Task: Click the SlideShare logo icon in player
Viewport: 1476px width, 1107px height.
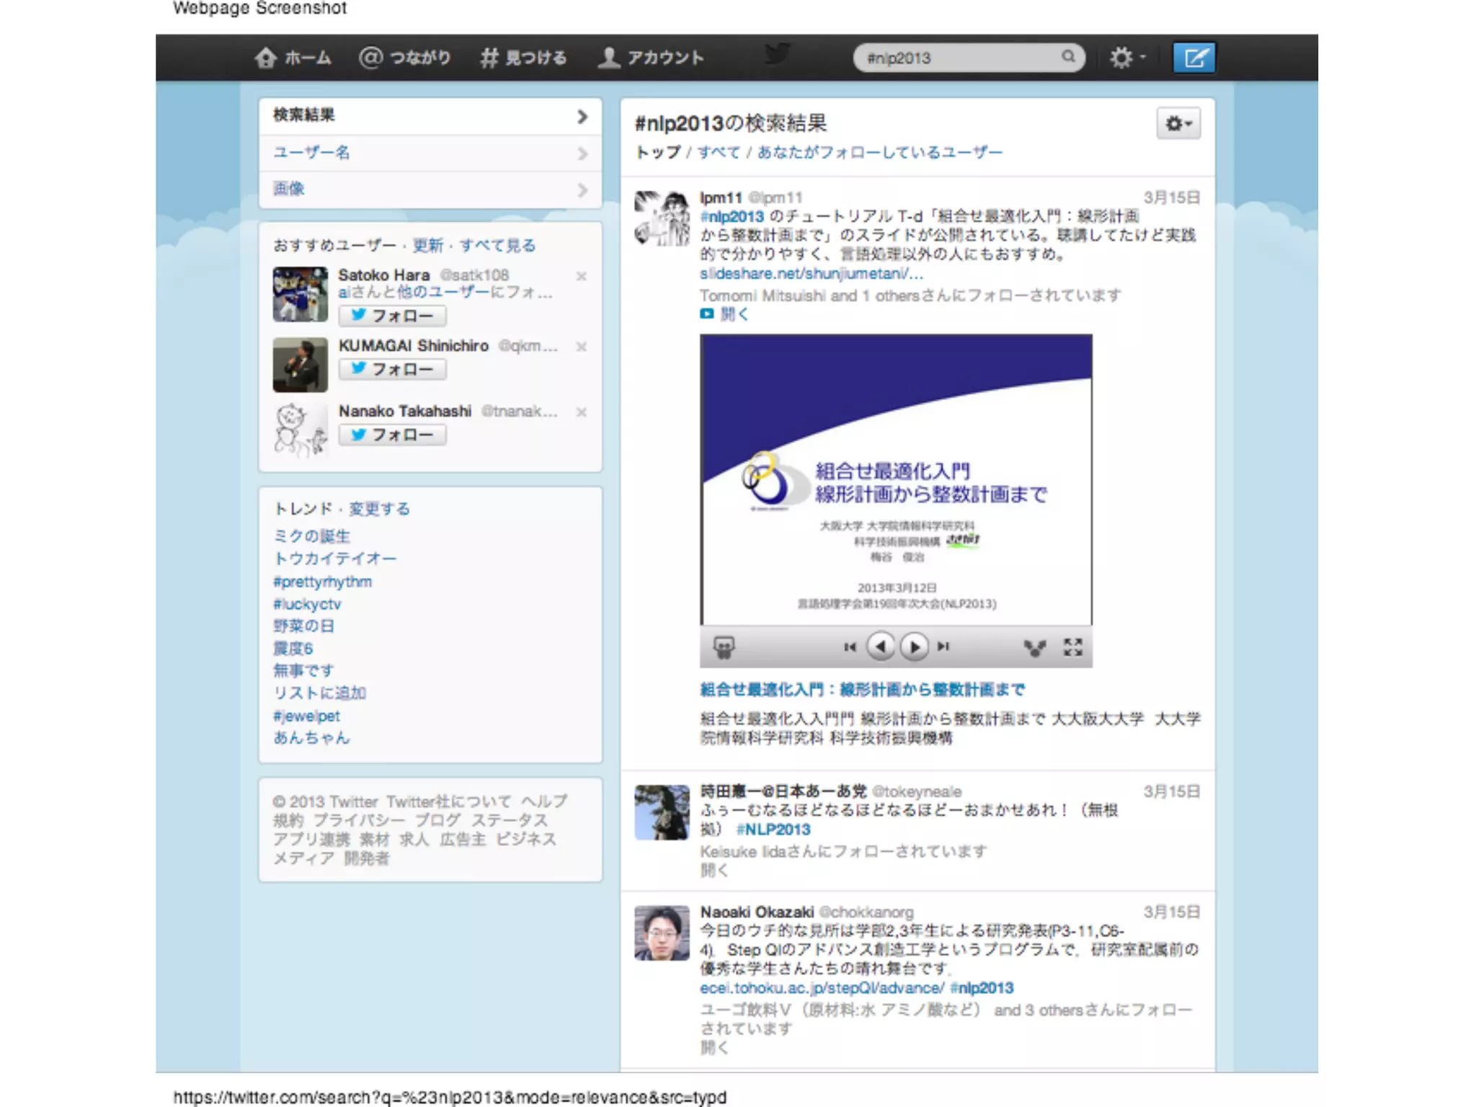Action: pyautogui.click(x=724, y=647)
